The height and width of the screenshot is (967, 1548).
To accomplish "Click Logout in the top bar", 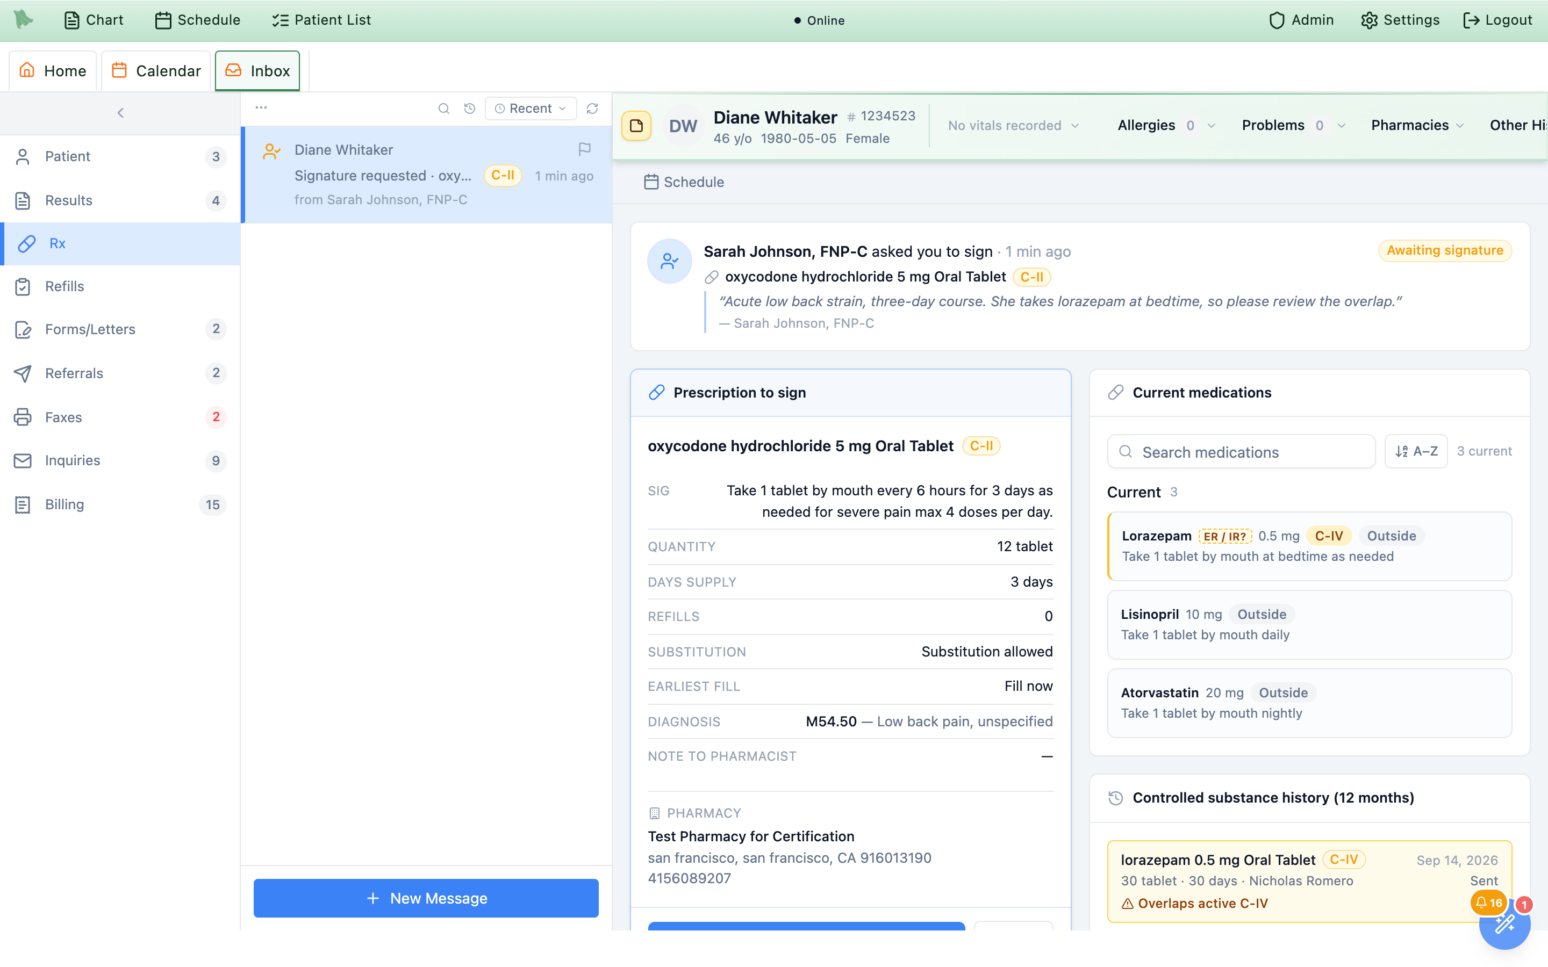I will click(x=1497, y=20).
